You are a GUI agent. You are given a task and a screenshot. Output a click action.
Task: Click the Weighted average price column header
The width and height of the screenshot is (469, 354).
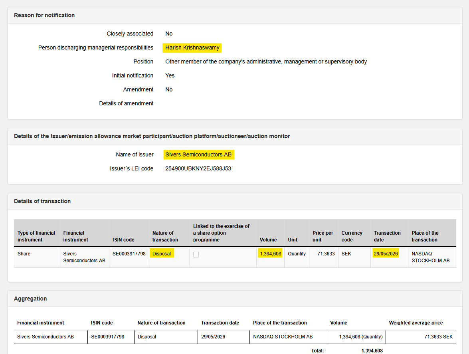tap(416, 323)
